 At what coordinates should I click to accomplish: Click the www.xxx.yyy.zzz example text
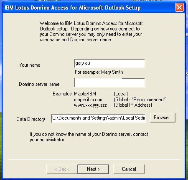pos(90,105)
